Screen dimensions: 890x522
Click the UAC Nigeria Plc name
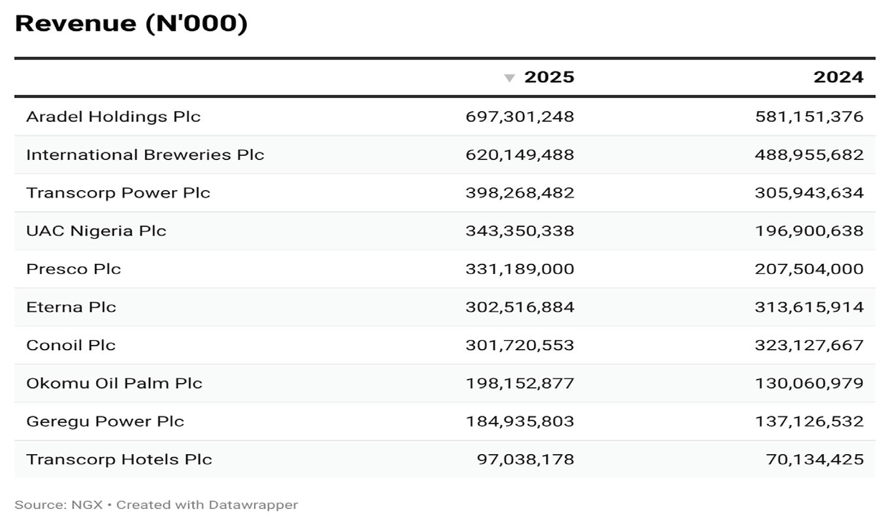tap(96, 231)
